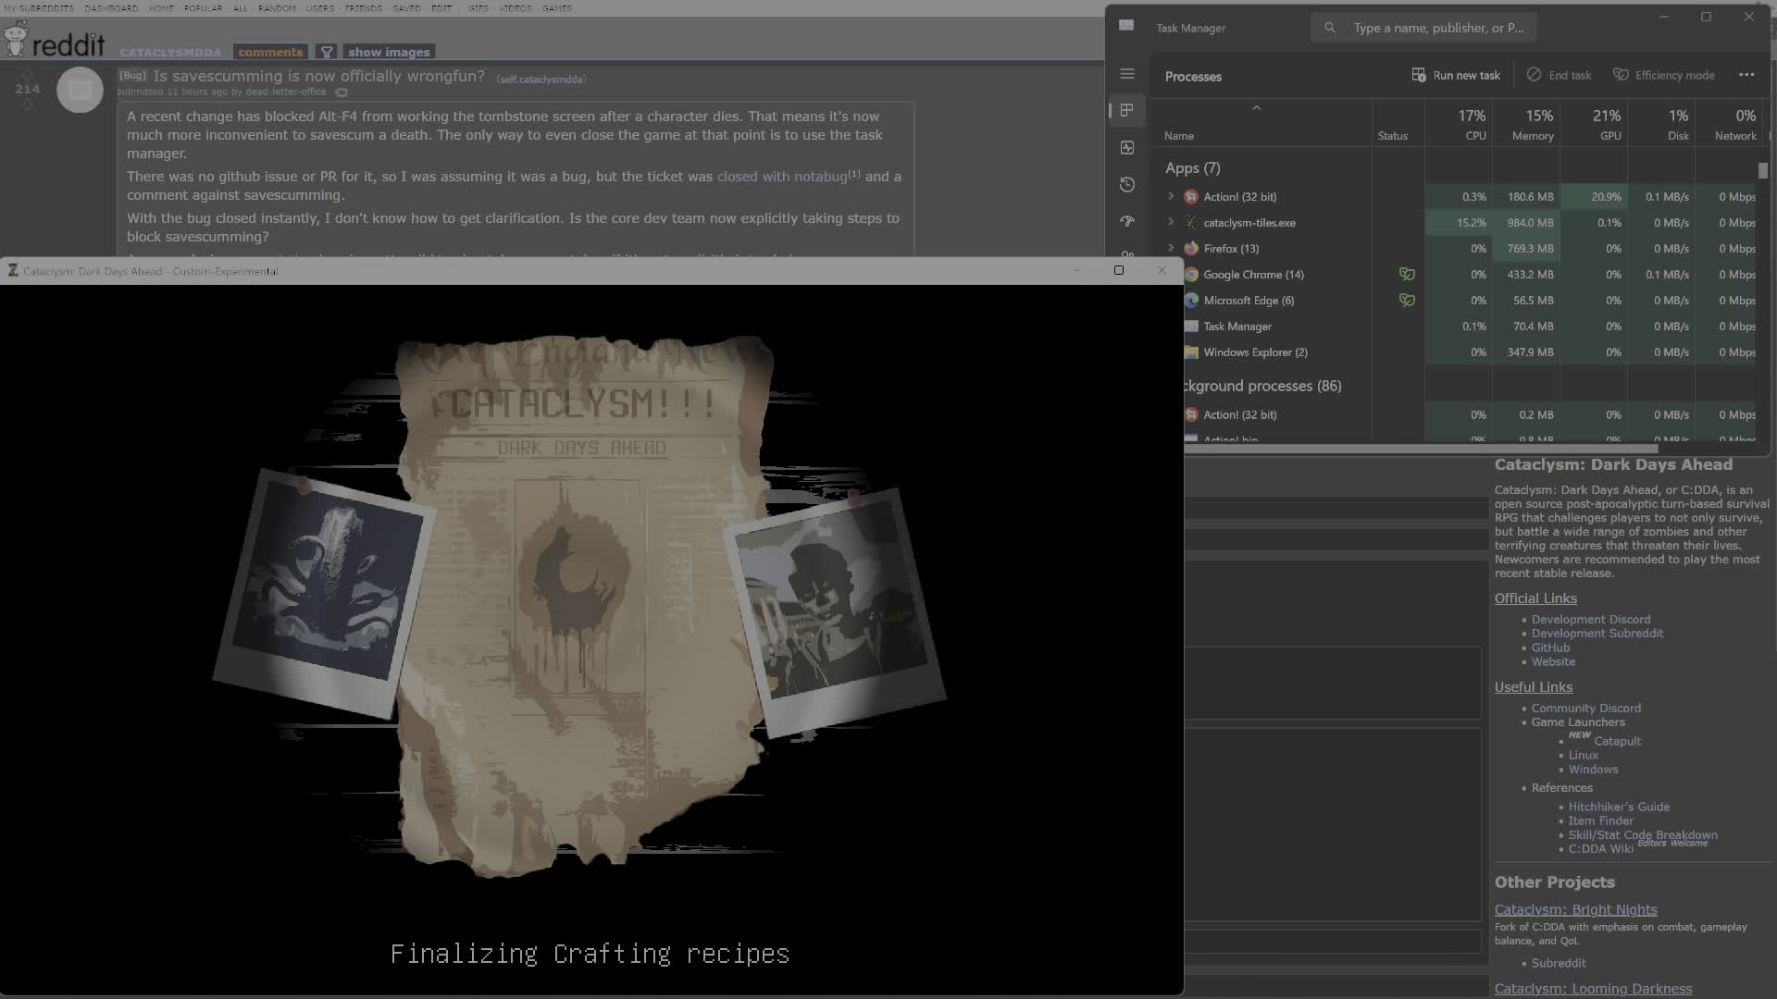Open the Performance page icon in Task Manager

(1126, 147)
